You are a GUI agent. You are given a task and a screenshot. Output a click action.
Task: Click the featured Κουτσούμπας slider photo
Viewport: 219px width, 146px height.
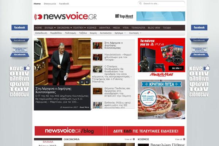click(62, 62)
